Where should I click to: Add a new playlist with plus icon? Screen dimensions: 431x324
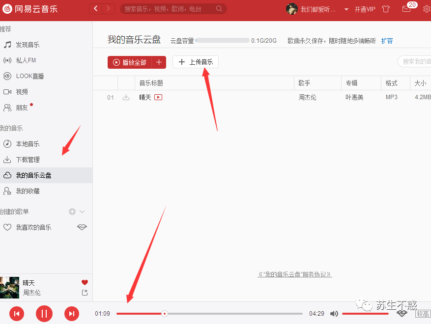click(72, 212)
